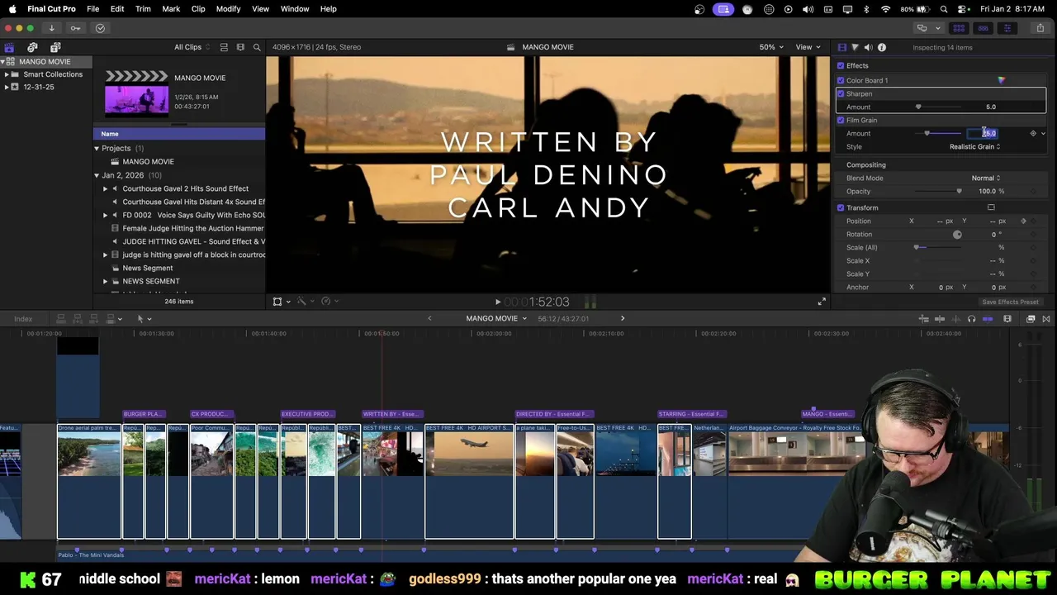1057x595 pixels.
Task: Uncheck the Effects section checkbox
Action: click(841, 65)
